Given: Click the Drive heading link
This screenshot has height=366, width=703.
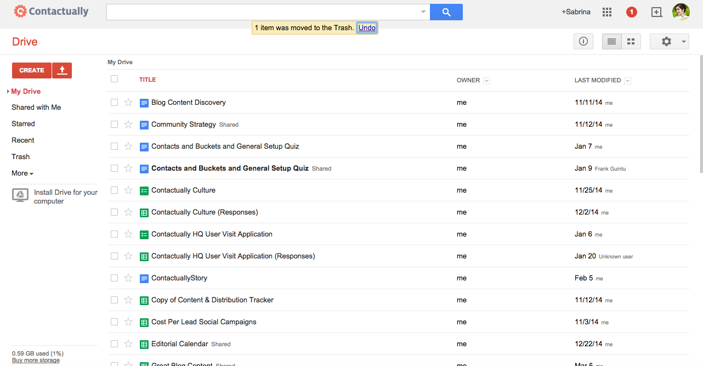Looking at the screenshot, I should coord(25,42).
